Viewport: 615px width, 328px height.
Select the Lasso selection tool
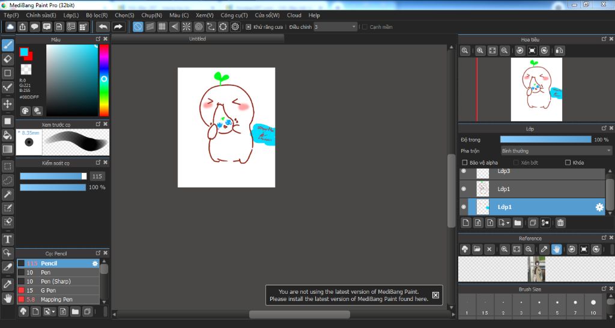(x=7, y=180)
